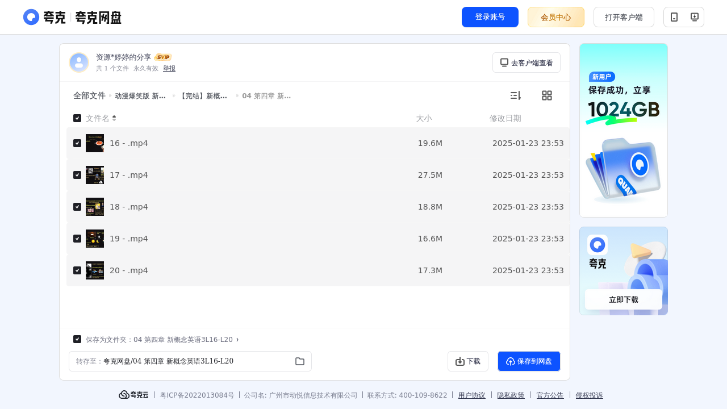This screenshot has width=727, height=409.
Task: Toggle the 保存为文件夹 checkbox
Action: click(77, 339)
